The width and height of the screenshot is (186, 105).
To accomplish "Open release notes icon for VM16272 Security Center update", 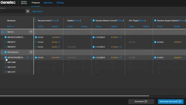I will pos(59,47).
